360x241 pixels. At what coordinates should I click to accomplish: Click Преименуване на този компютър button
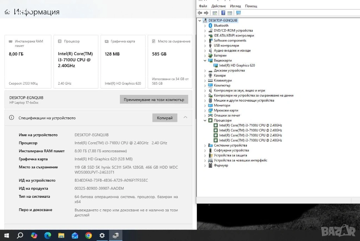click(154, 99)
